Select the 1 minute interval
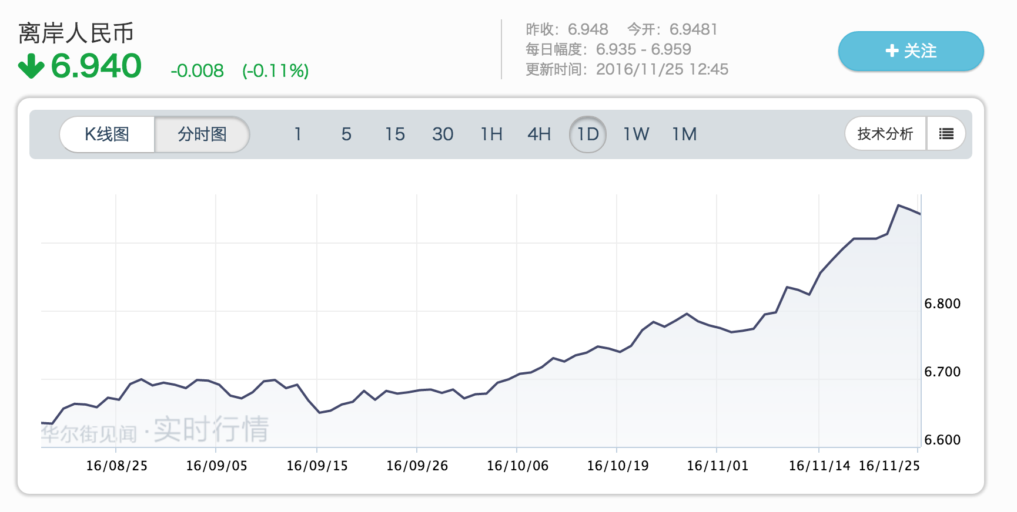 298,134
